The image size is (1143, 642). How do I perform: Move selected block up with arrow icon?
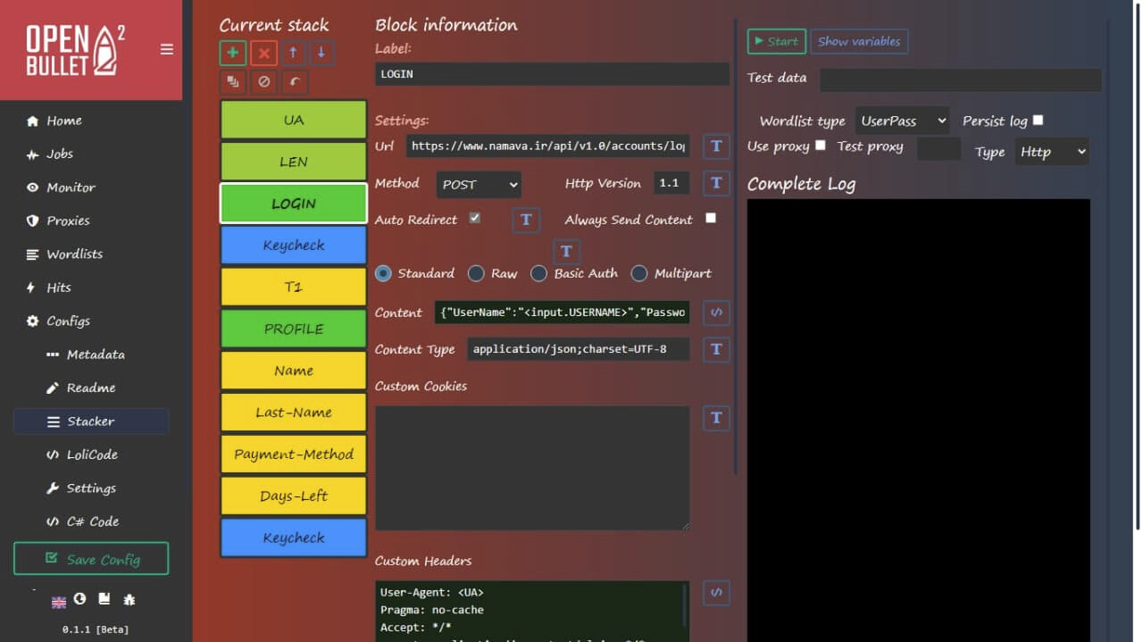point(293,53)
